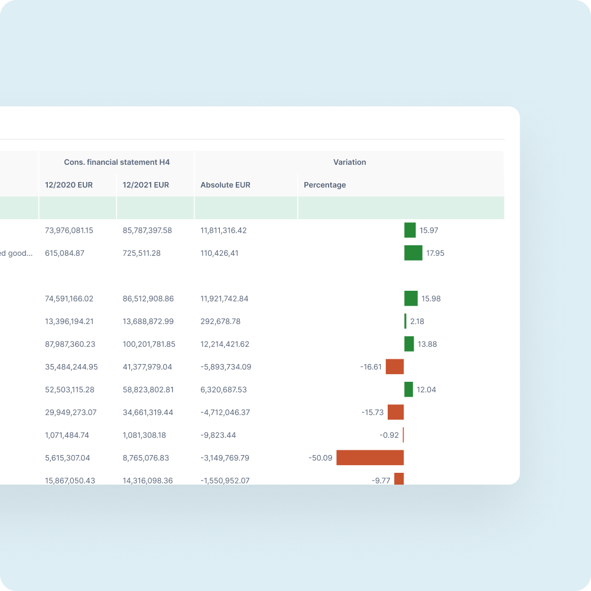This screenshot has height=591, width=591.
Task: Click the 100,201,781.85 value cell
Action: click(149, 344)
